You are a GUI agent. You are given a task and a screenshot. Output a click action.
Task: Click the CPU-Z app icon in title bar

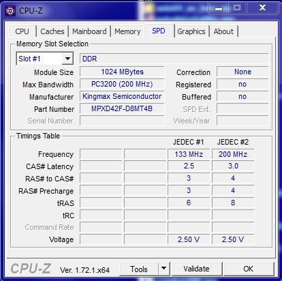(x=10, y=11)
